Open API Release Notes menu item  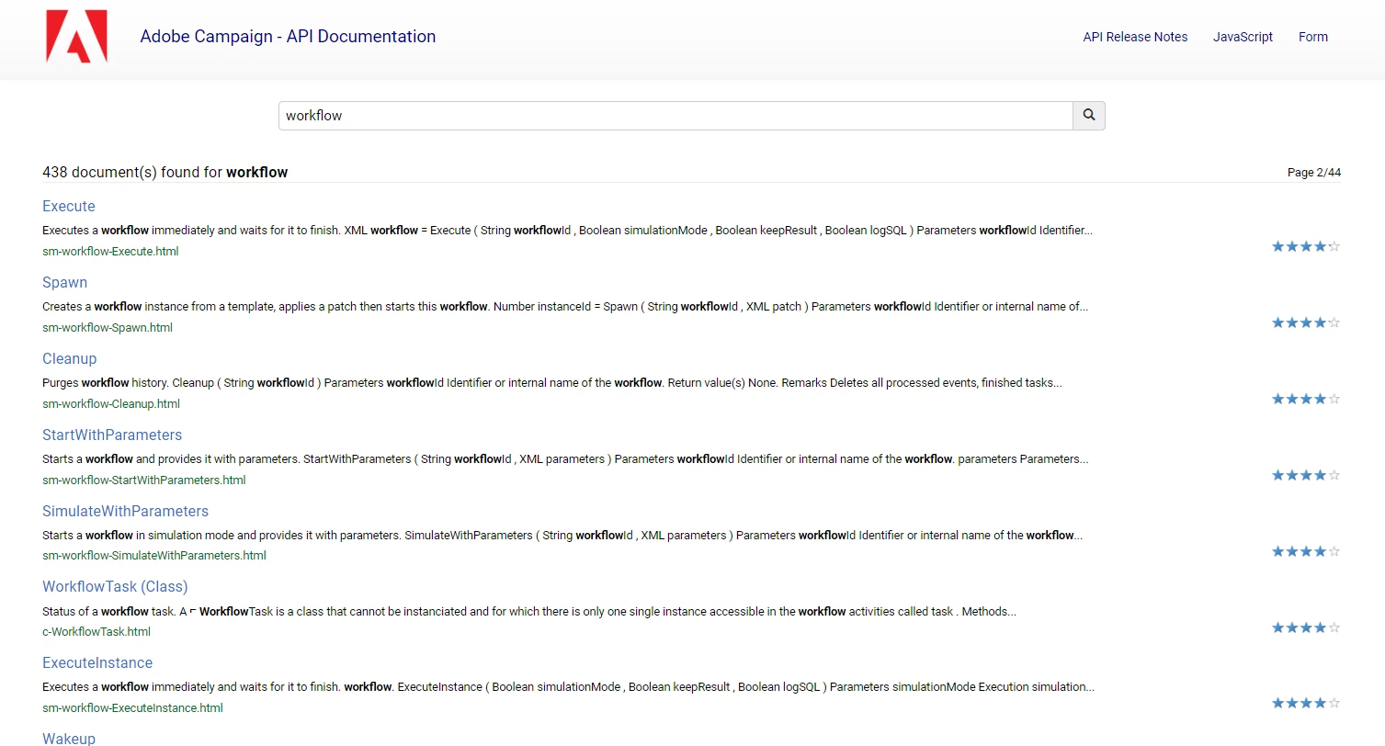click(x=1135, y=37)
